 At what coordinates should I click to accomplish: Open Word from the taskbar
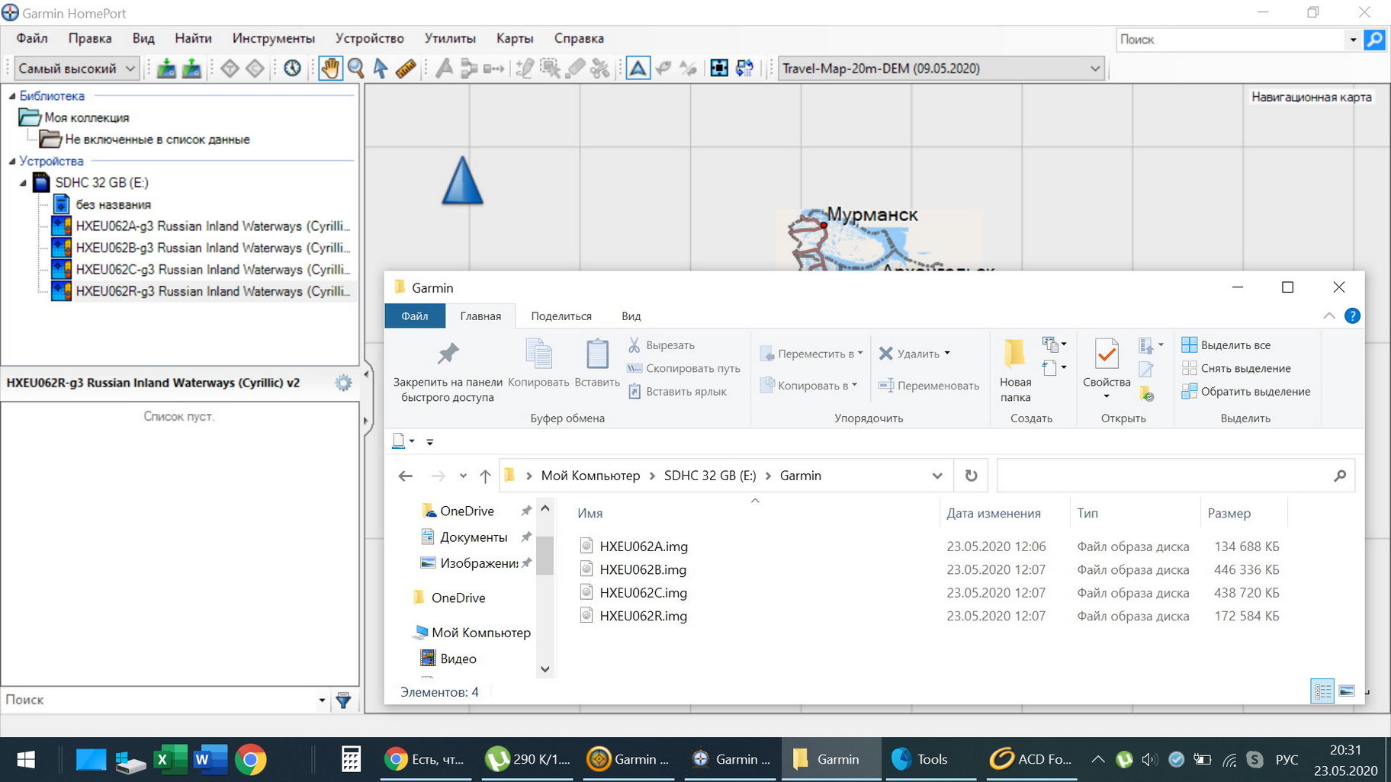tap(210, 759)
